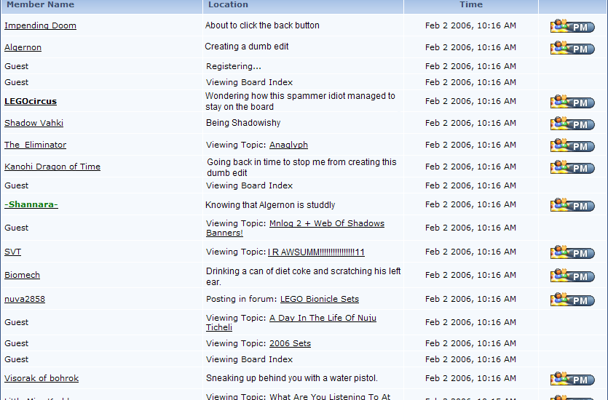
Task: Click 'About to click the back button' text
Action: (262, 25)
